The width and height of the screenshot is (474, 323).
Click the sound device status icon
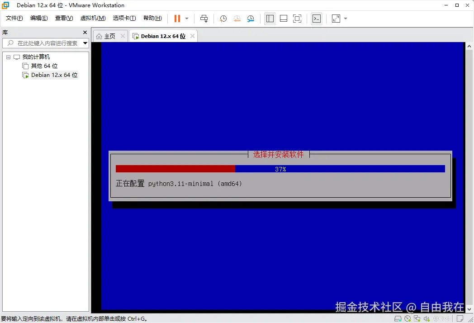point(427,318)
